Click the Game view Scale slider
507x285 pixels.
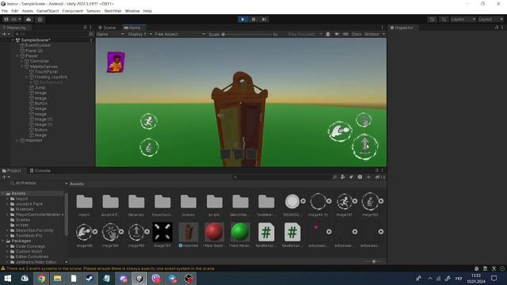tap(247, 34)
